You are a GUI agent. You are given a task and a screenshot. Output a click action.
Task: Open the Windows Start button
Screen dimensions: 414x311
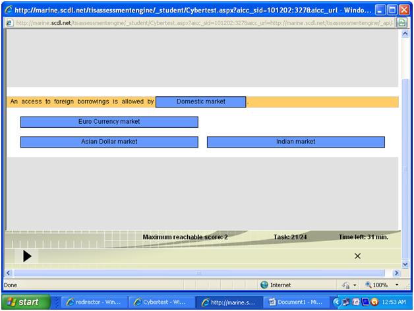(x=26, y=302)
